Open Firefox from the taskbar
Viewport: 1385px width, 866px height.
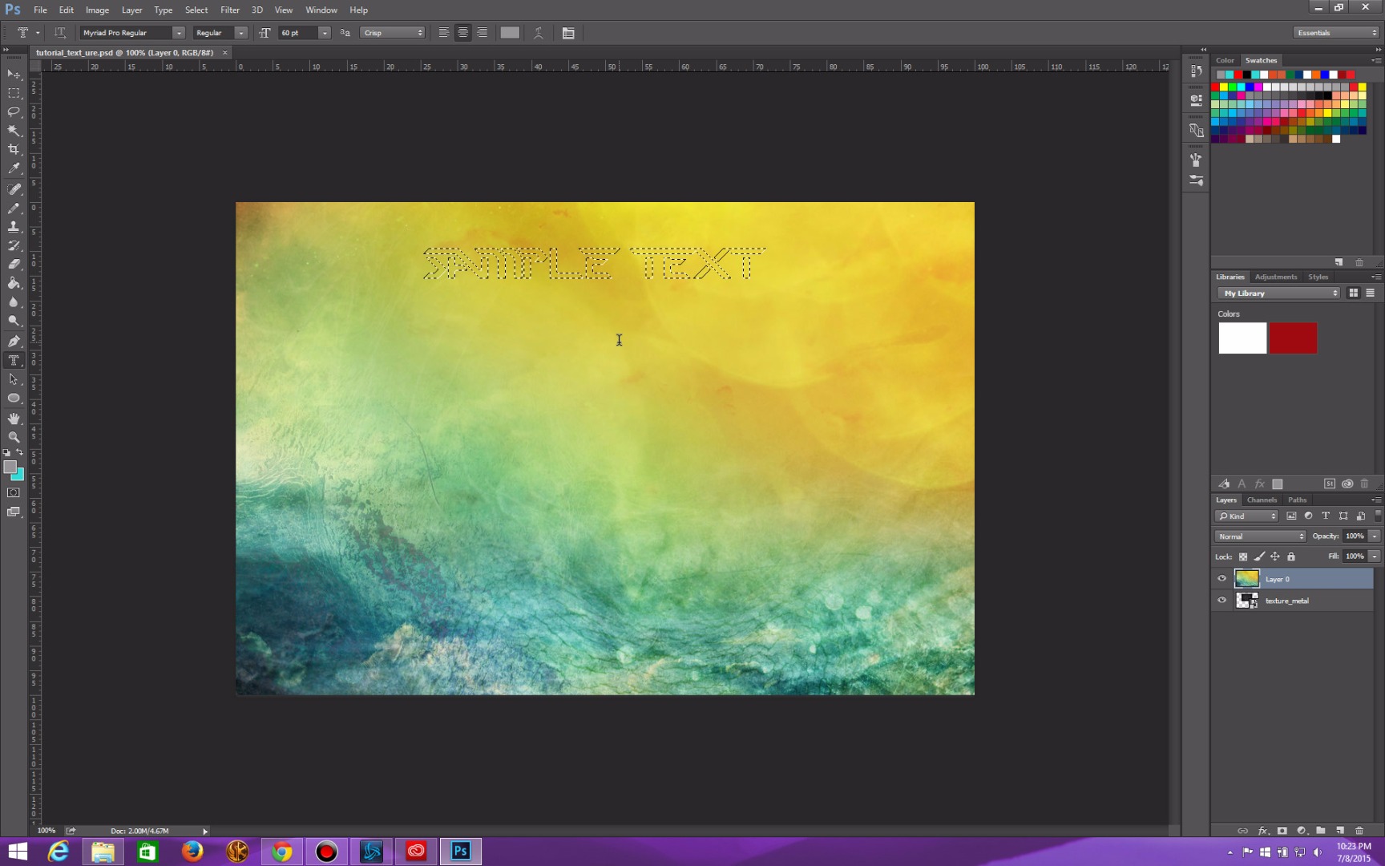click(192, 851)
